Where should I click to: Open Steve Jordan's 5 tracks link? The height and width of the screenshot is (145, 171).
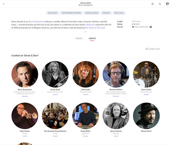tap(146, 95)
